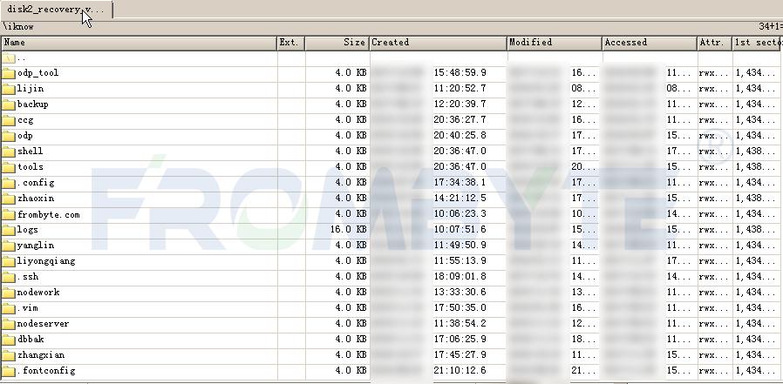
Task: Select the yanglin folder icon
Action: 9,246
